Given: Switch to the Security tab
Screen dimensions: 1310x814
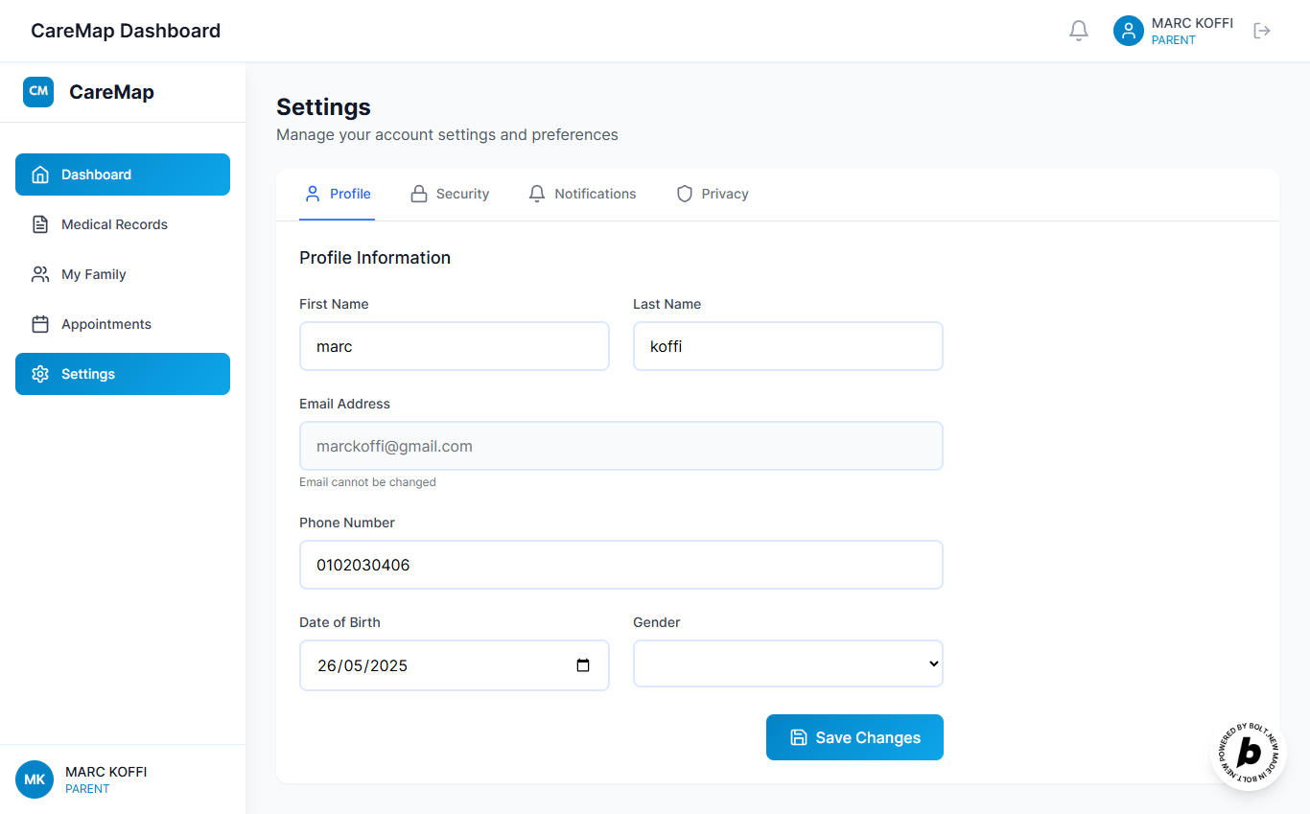Looking at the screenshot, I should tap(450, 194).
